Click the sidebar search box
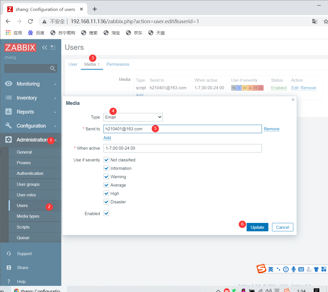This screenshot has width=328, height=292. 31,68
